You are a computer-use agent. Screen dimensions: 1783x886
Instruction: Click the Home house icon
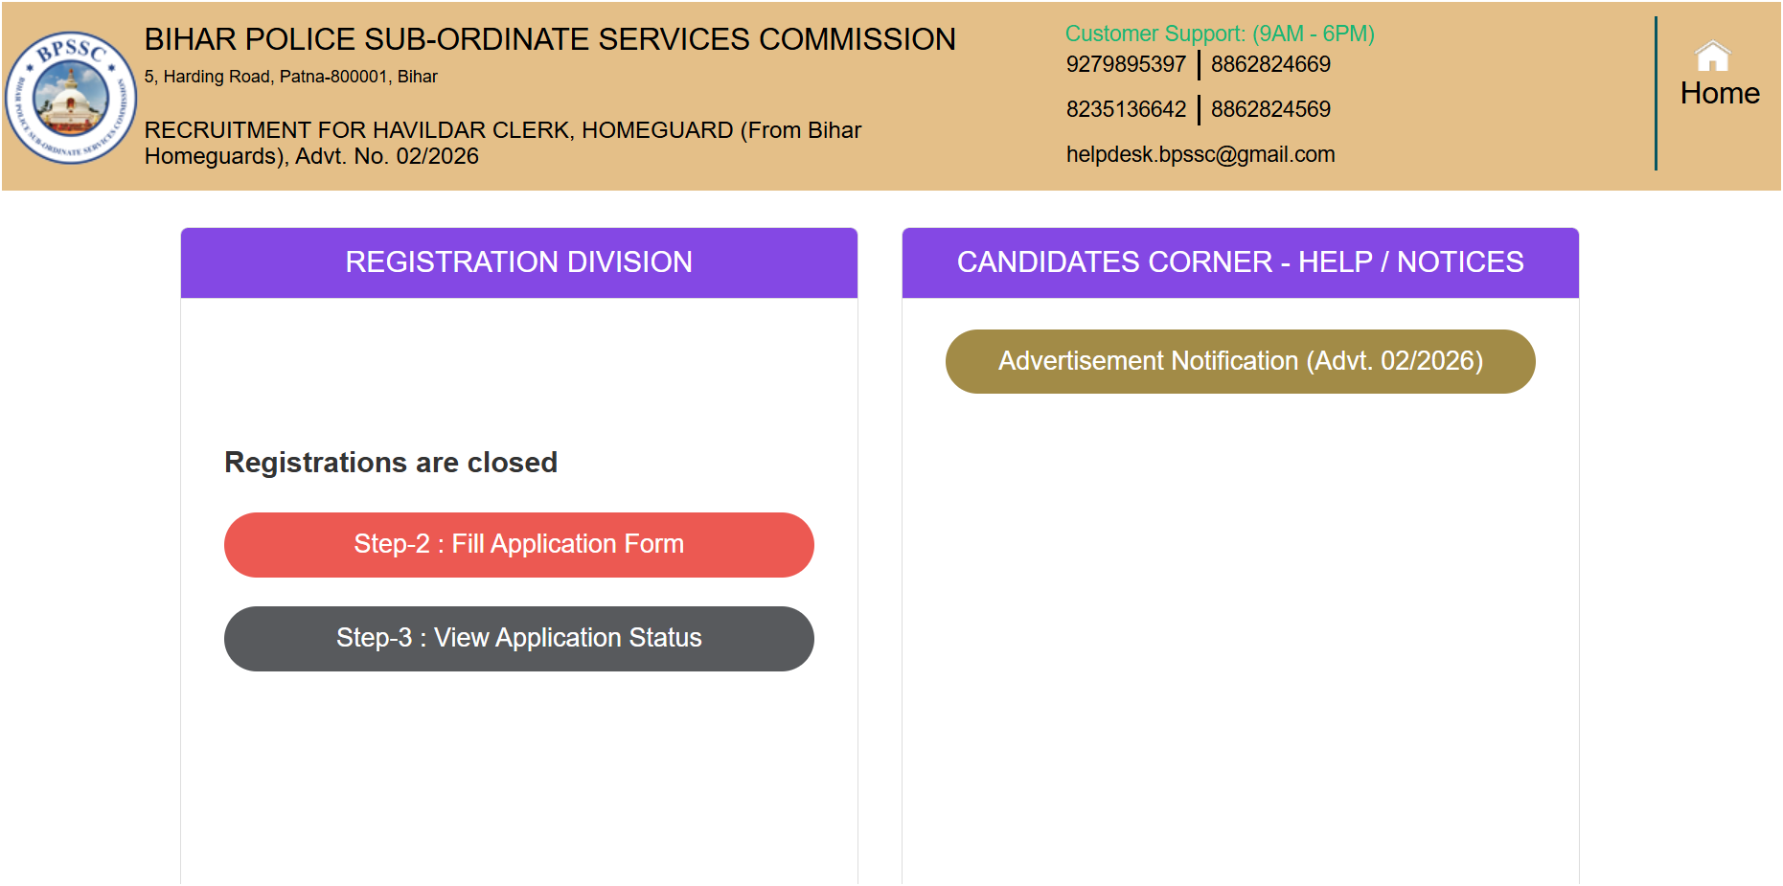coord(1712,57)
